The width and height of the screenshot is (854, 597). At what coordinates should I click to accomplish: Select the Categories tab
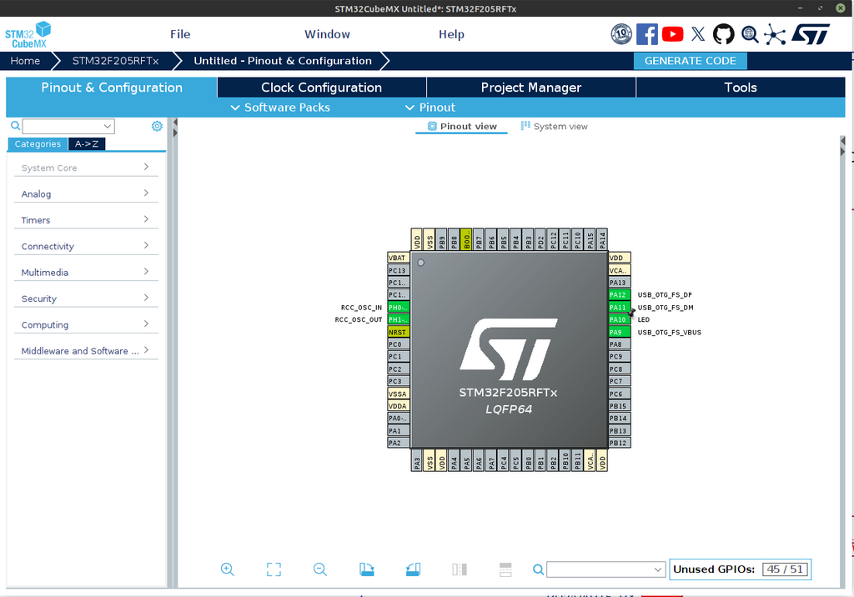coord(38,143)
